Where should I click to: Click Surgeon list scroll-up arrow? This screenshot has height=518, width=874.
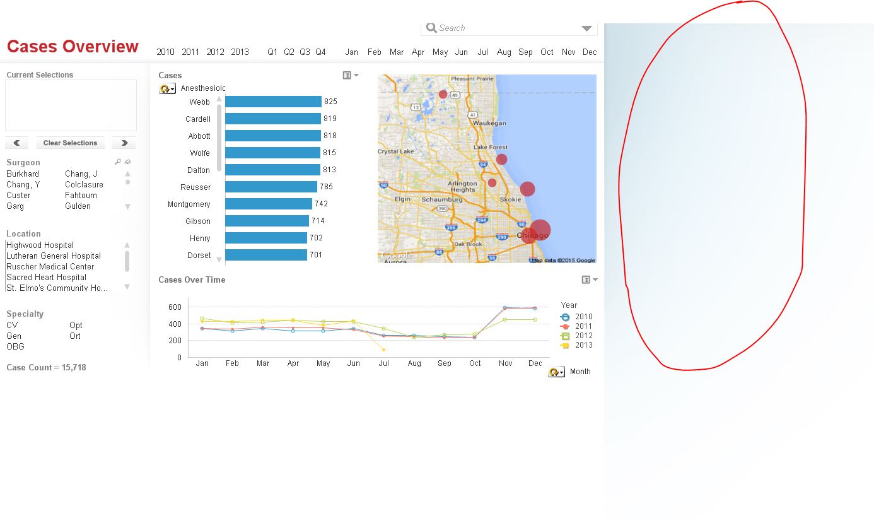[x=127, y=174]
